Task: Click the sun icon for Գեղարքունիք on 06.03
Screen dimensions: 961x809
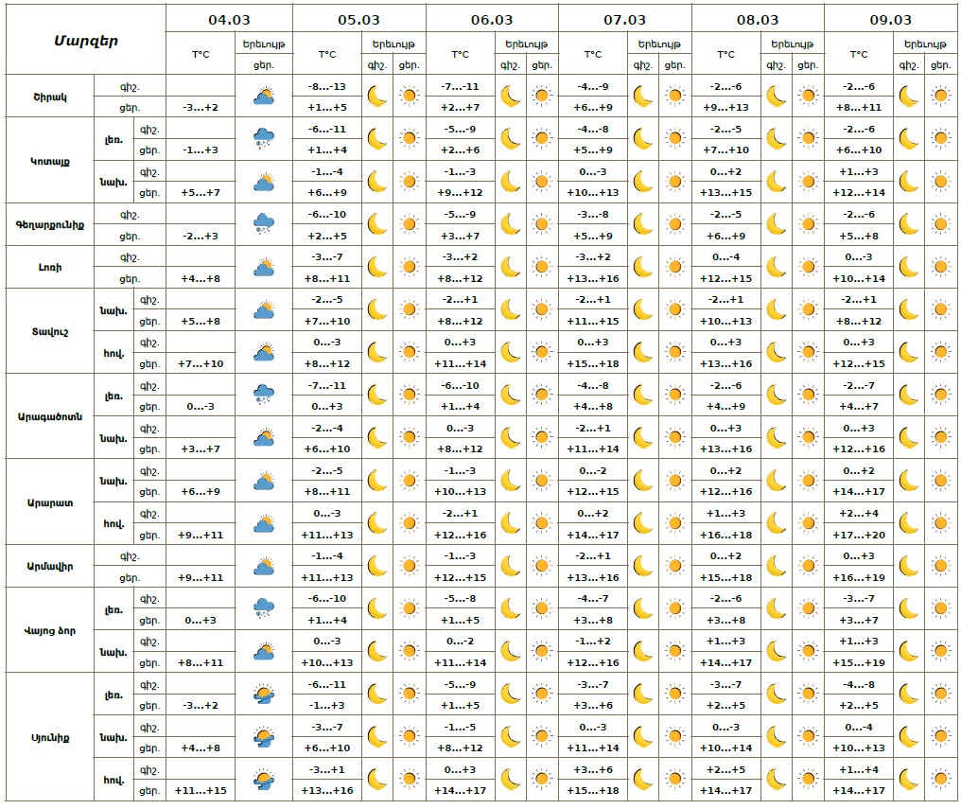Action: 542,224
